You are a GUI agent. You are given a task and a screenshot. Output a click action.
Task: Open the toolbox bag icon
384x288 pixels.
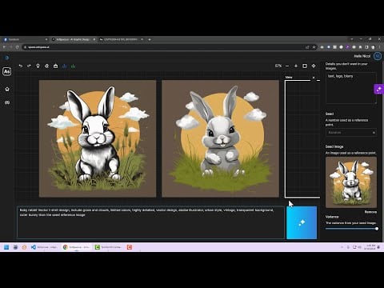[x=55, y=66]
